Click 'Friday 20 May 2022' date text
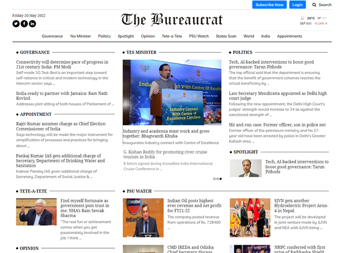Image resolution: width=341 pixels, height=253 pixels. pyautogui.click(x=29, y=16)
